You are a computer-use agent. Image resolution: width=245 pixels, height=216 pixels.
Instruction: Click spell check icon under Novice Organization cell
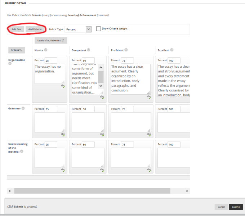click(x=63, y=86)
